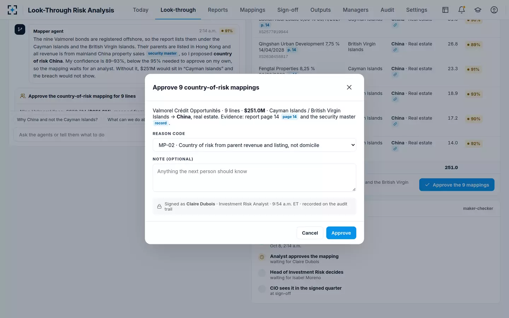The height and width of the screenshot is (318, 509).
Task: Go to the Mappings tab
Action: (252, 10)
